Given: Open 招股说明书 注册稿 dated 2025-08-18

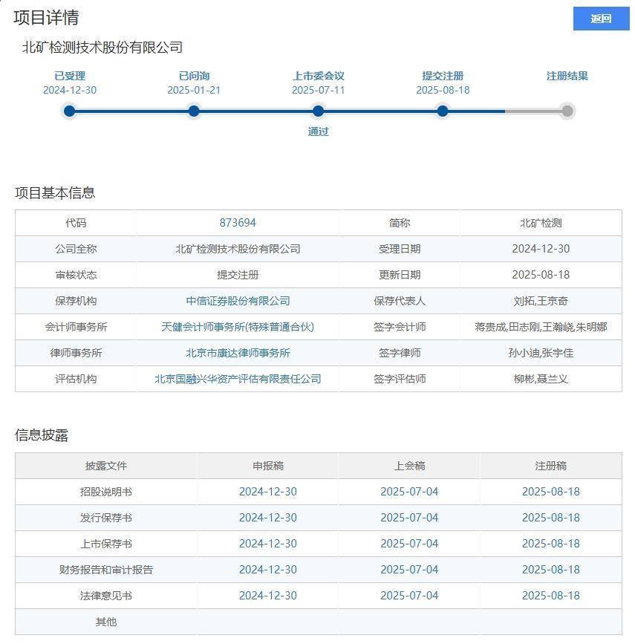Looking at the screenshot, I should click(x=551, y=492).
